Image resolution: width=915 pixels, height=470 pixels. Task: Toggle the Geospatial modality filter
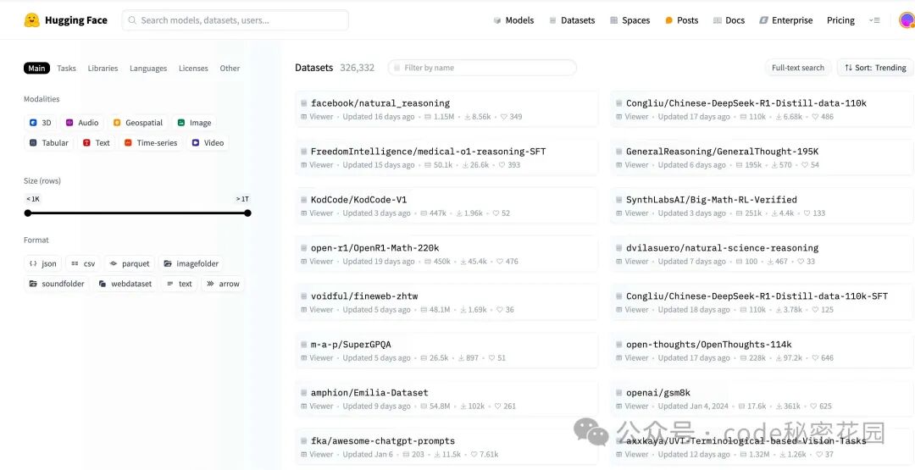click(138, 123)
